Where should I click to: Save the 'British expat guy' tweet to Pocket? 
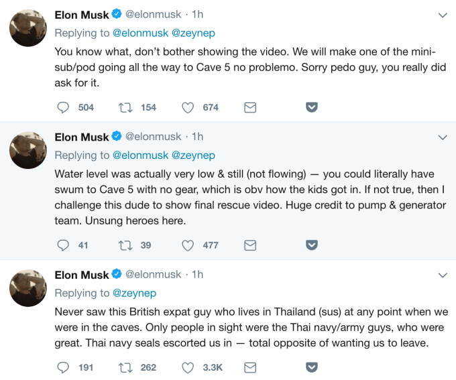[x=312, y=367]
